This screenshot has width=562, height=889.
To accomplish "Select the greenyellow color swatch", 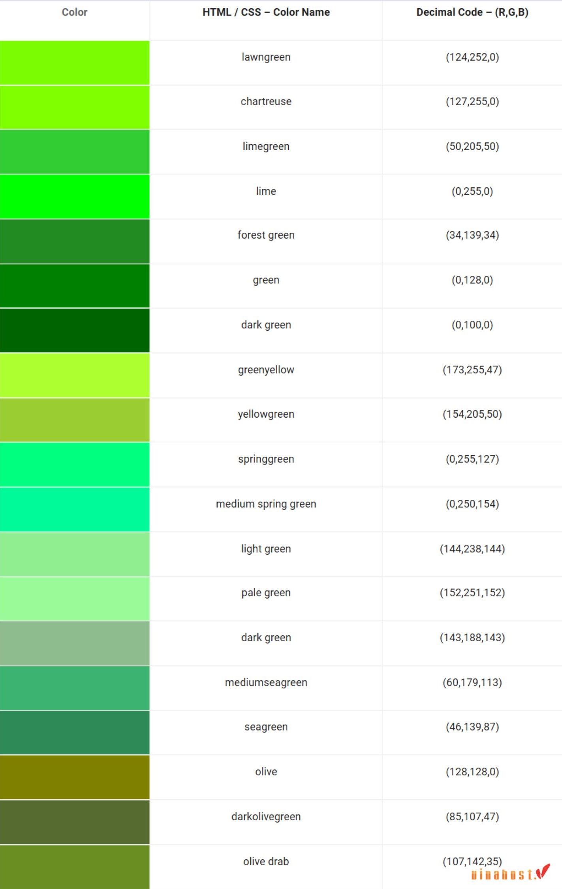I will coord(75,375).
